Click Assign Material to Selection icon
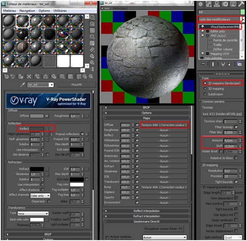247x241 pixels. (21, 77)
